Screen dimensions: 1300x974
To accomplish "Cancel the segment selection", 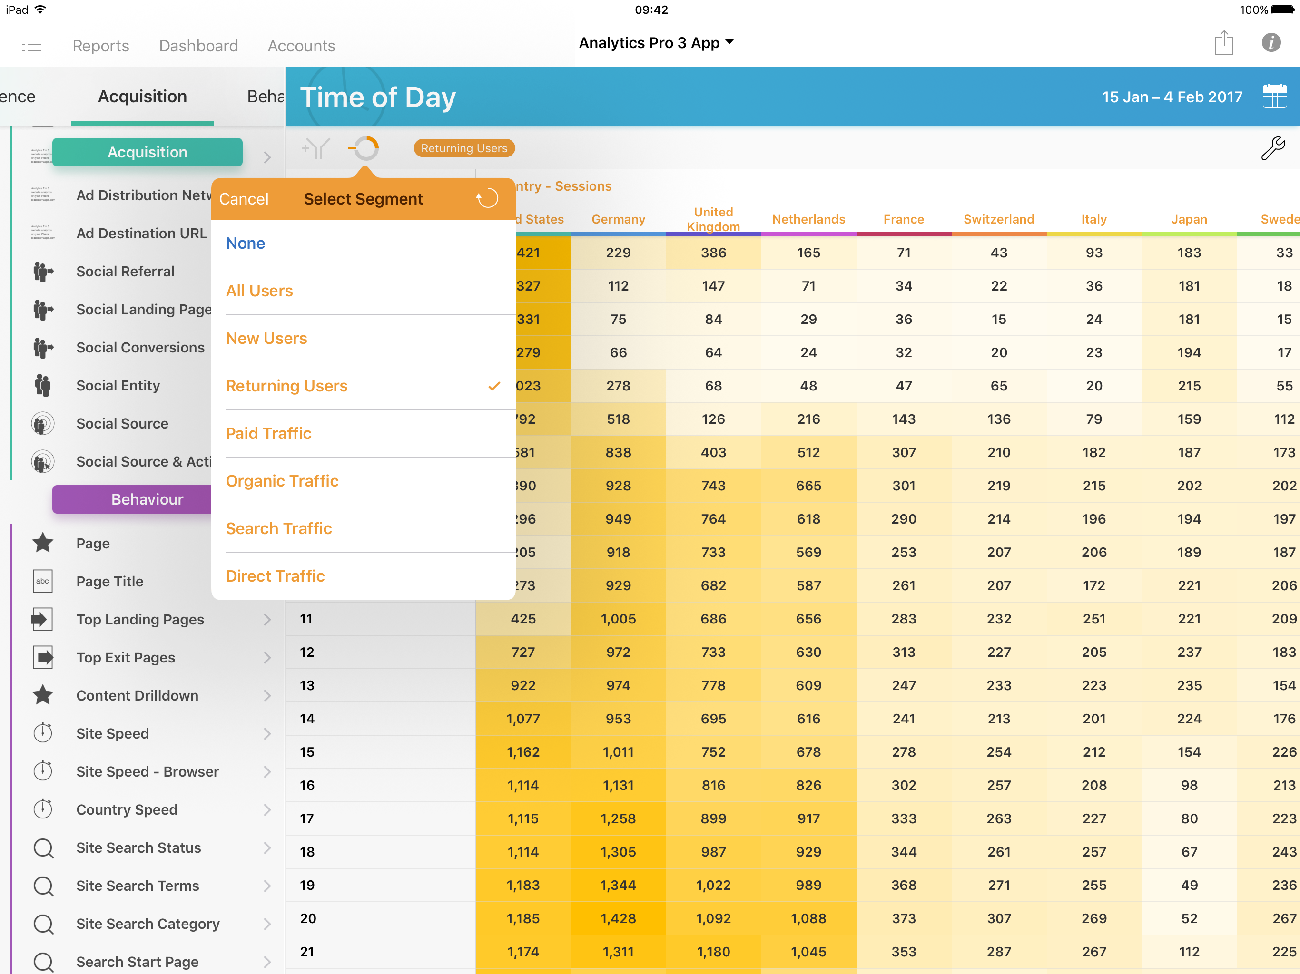I will [243, 199].
